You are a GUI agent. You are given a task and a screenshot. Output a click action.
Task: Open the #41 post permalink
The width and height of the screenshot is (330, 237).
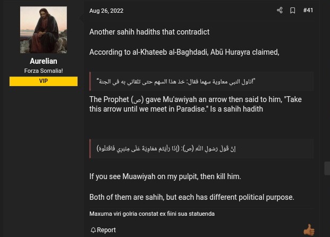point(308,11)
